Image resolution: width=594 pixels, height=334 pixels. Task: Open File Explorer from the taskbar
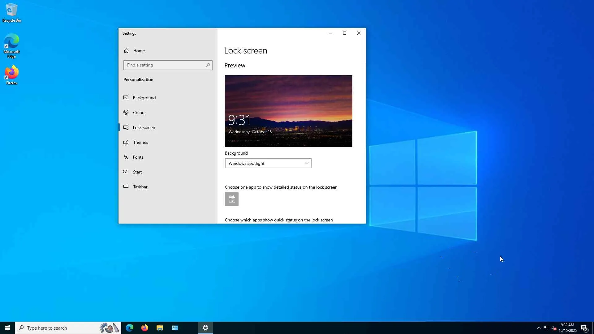[x=160, y=328]
